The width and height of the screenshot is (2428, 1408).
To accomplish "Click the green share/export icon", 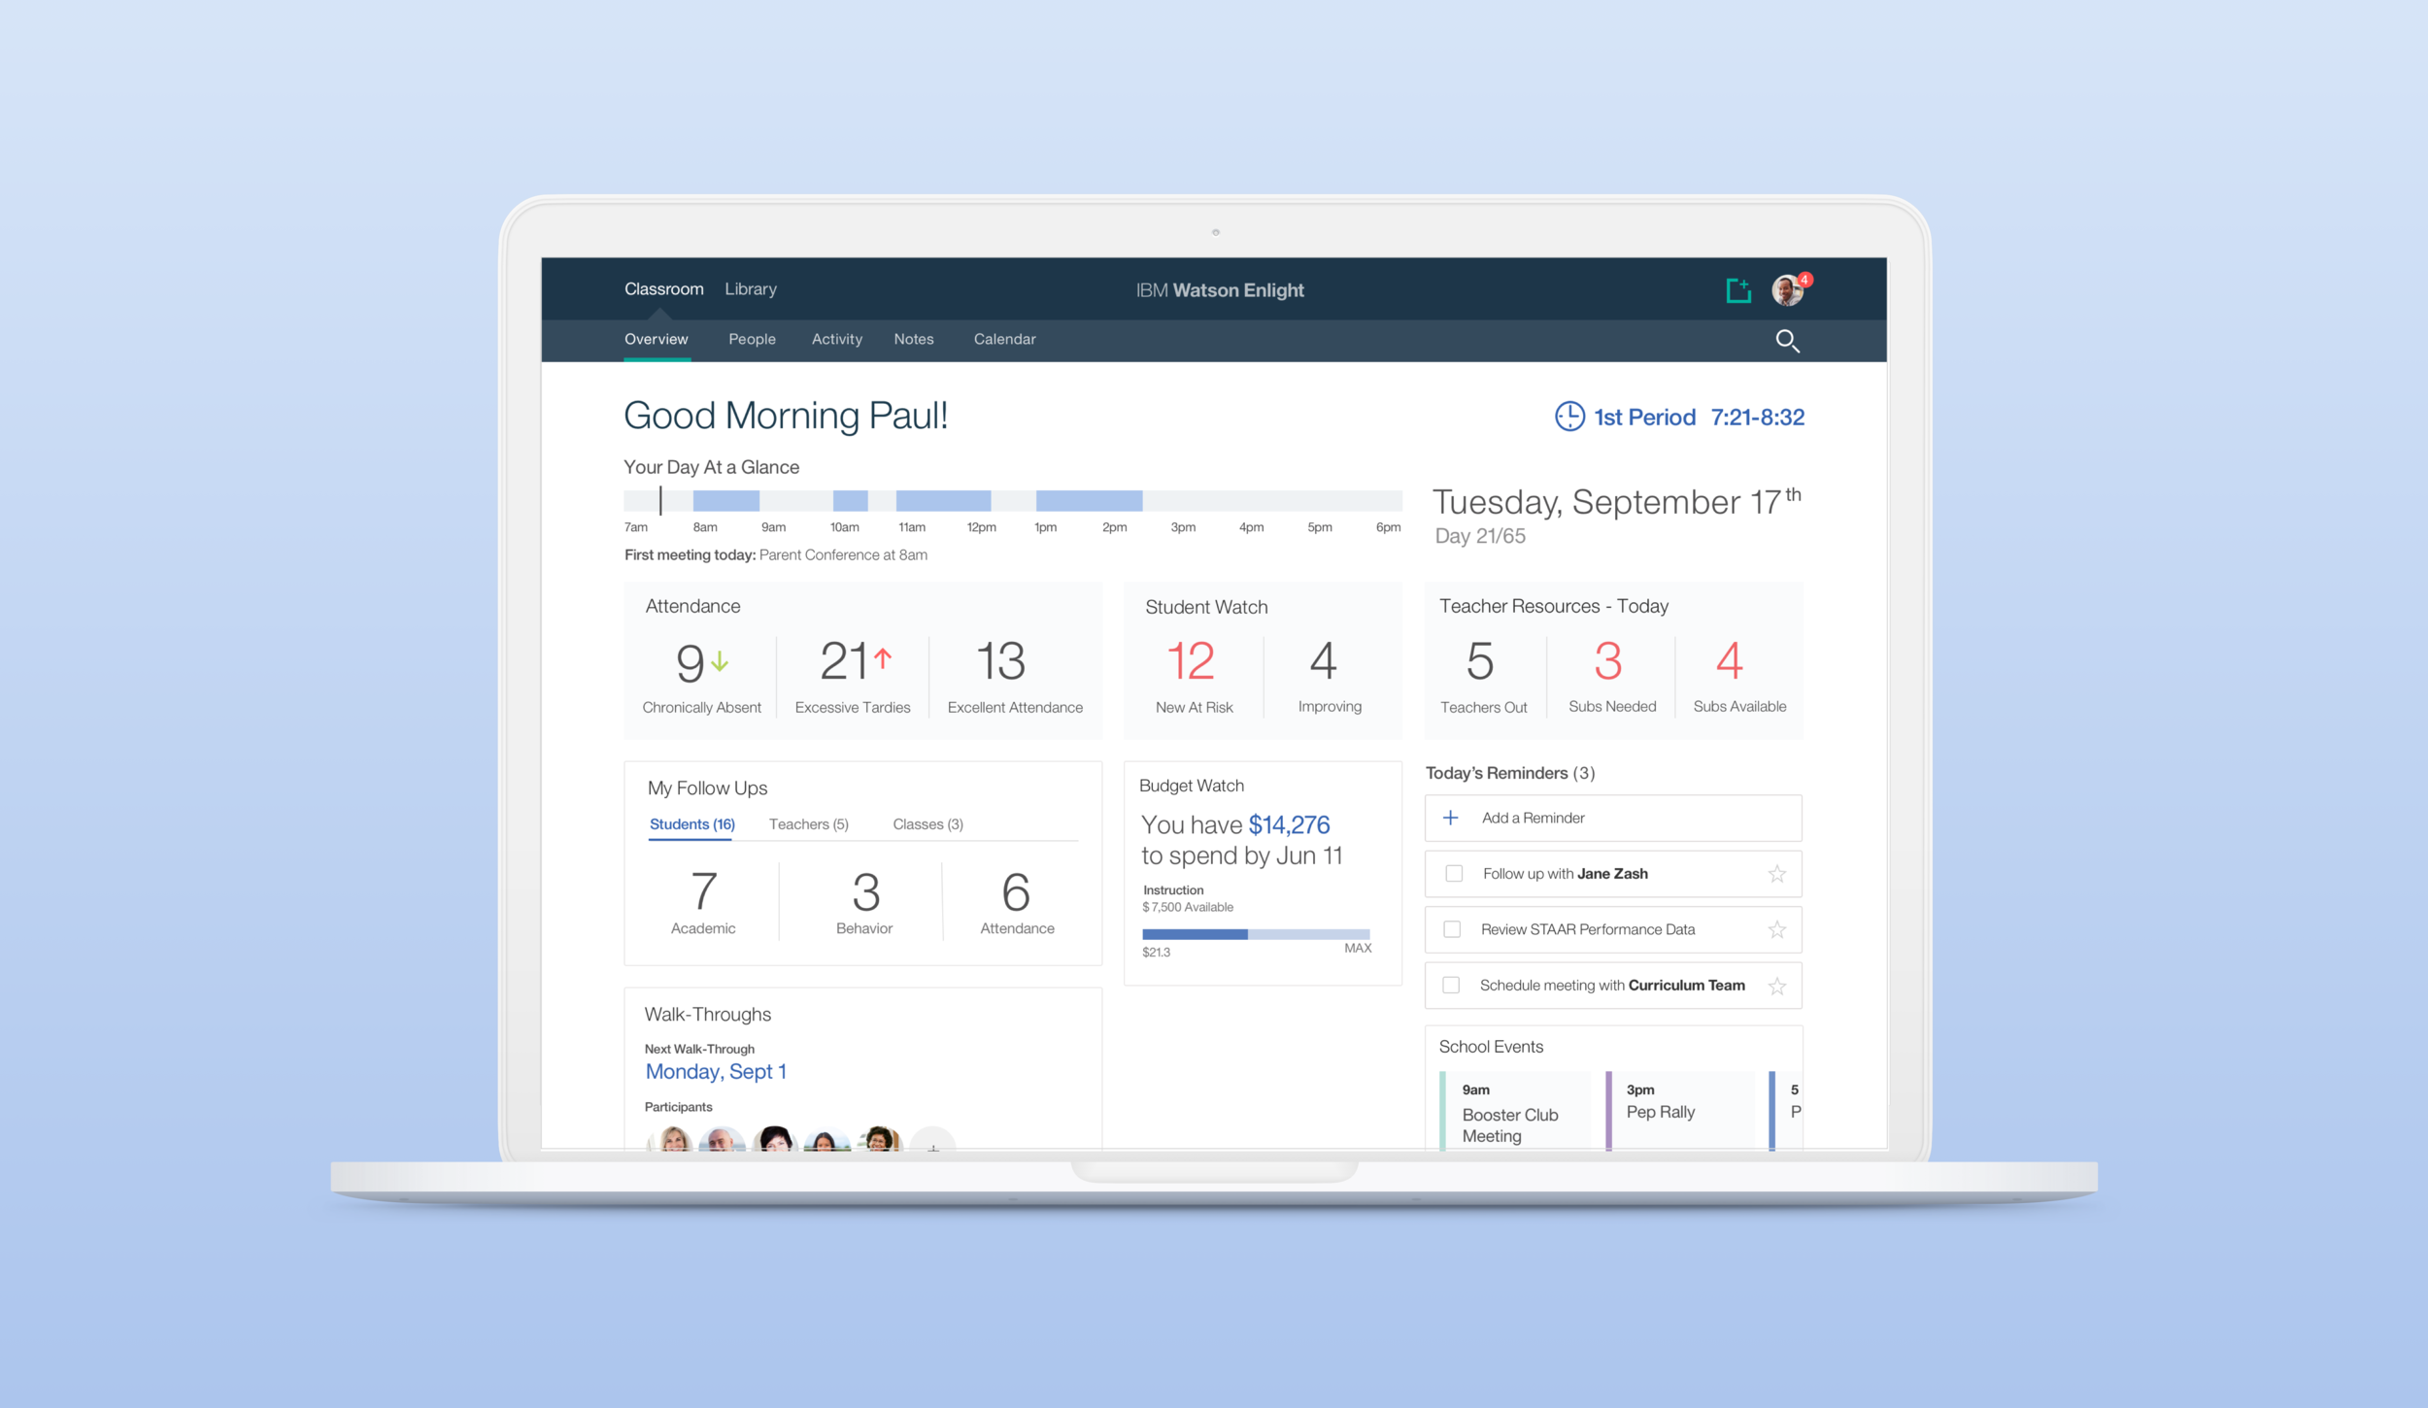I will pyautogui.click(x=1737, y=289).
